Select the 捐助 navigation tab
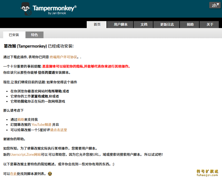 189,25
